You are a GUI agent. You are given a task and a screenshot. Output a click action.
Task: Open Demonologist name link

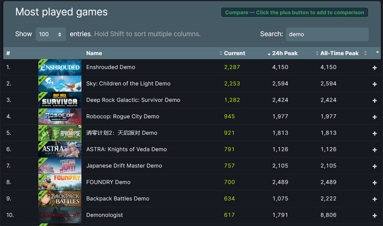click(104, 215)
